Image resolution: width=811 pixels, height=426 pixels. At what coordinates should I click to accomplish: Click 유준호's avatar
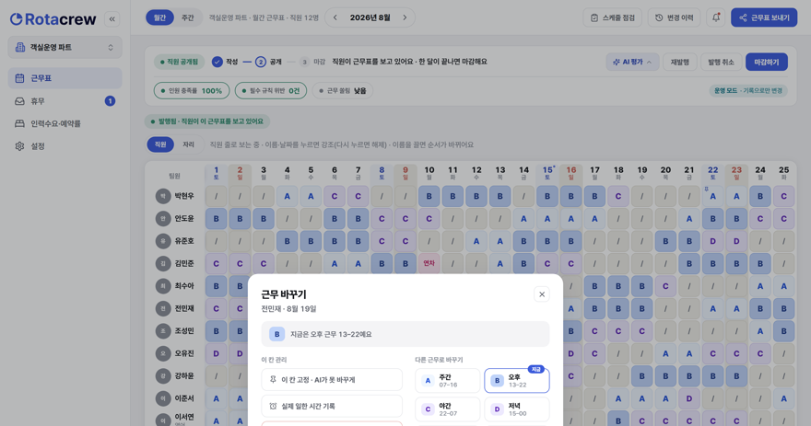tap(163, 241)
